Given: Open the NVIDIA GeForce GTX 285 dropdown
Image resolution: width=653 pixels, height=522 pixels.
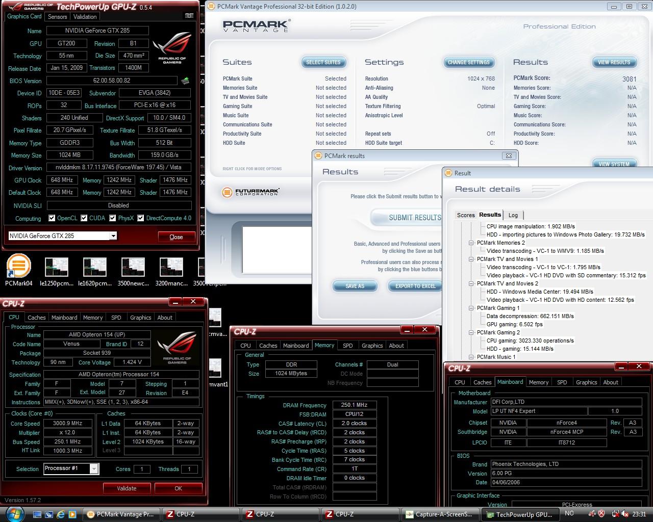Looking at the screenshot, I should tap(113, 236).
